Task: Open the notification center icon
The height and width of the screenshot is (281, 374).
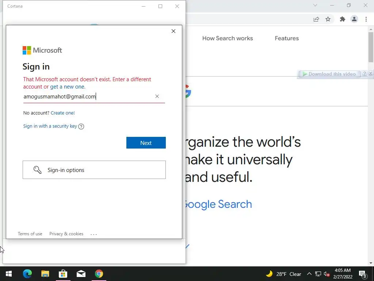Action: click(x=363, y=274)
